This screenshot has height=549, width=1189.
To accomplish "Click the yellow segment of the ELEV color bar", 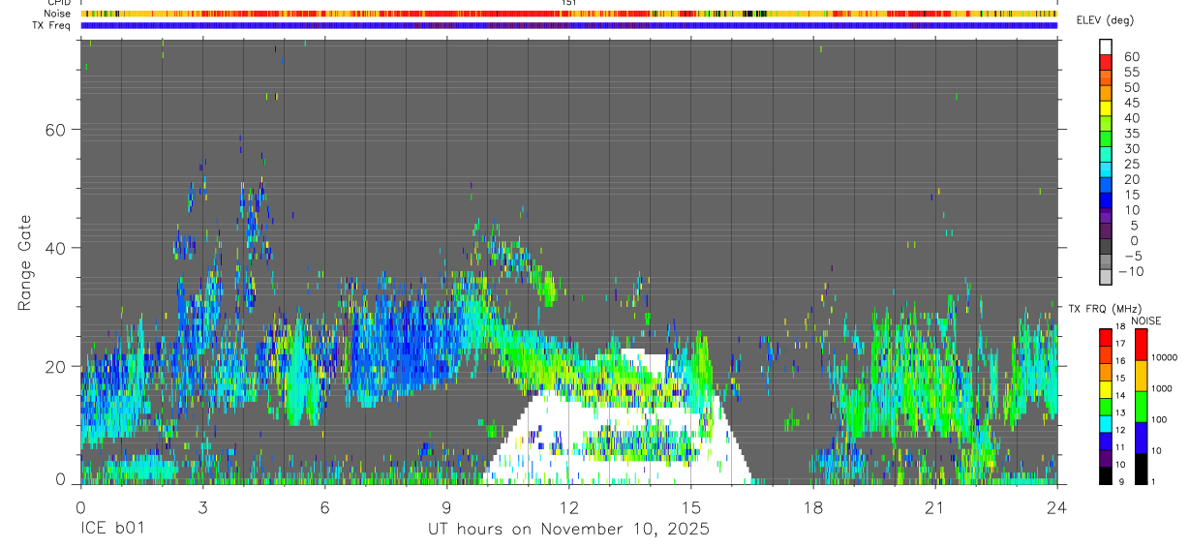I will (1106, 107).
